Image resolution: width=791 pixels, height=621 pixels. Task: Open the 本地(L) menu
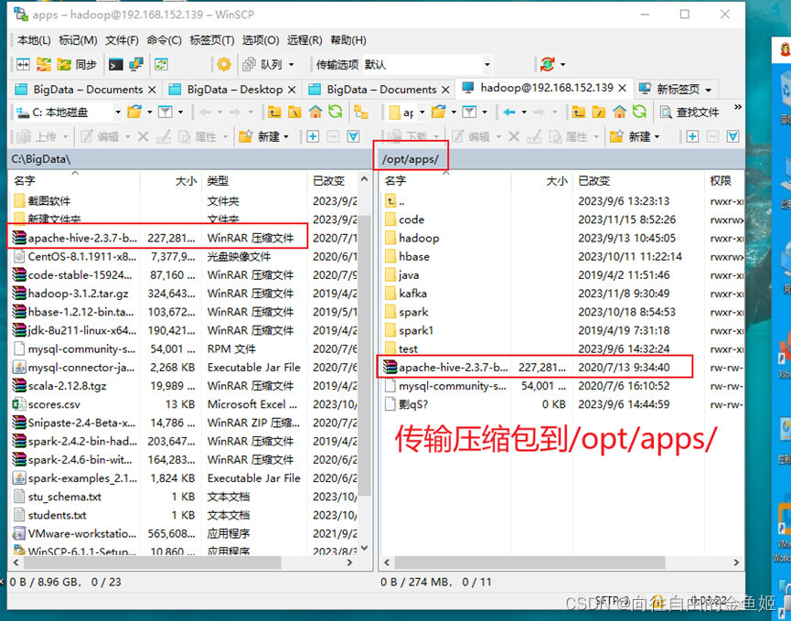pyautogui.click(x=35, y=40)
